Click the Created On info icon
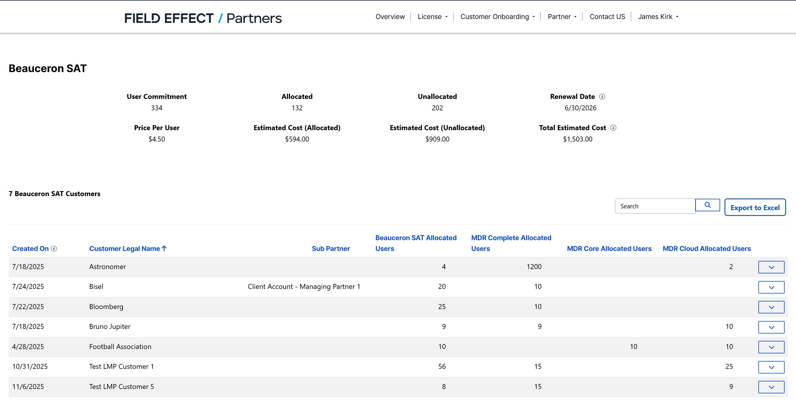 [x=54, y=248]
